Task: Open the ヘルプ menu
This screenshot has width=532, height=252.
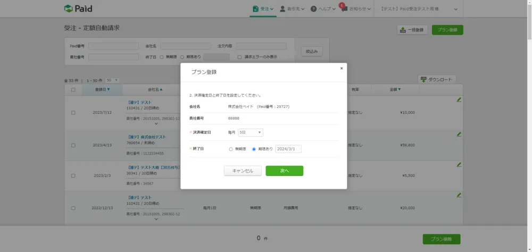Action: coord(323,9)
